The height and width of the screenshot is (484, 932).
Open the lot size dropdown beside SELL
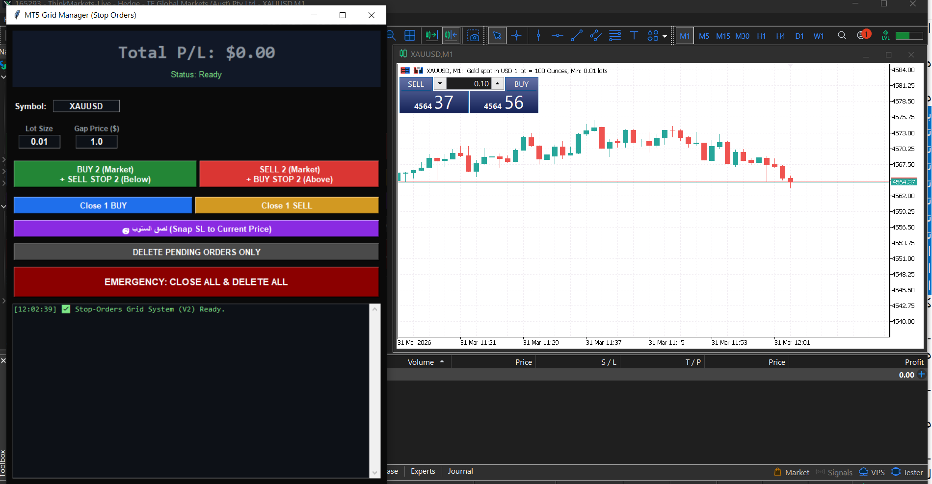[x=440, y=83]
